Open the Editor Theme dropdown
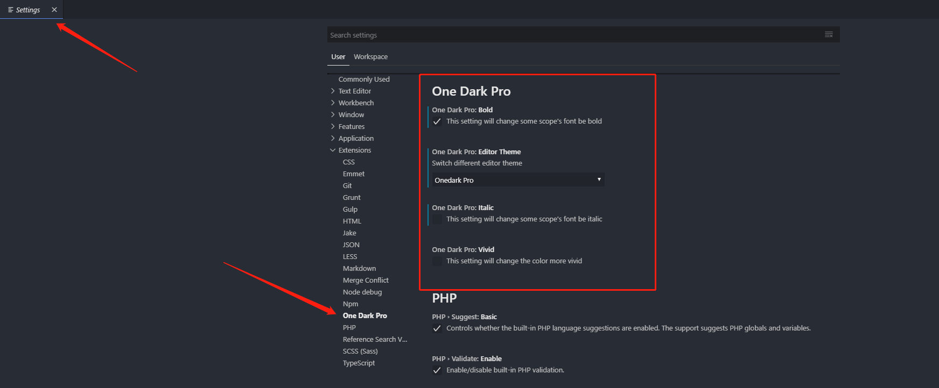 [518, 180]
